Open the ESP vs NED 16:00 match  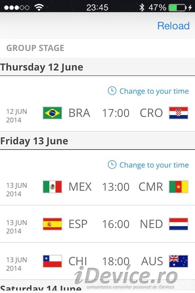point(97,224)
